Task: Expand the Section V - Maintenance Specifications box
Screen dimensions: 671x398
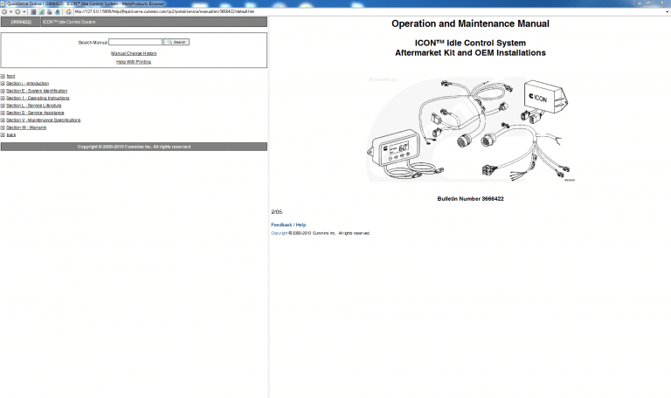Action: pyautogui.click(x=3, y=120)
